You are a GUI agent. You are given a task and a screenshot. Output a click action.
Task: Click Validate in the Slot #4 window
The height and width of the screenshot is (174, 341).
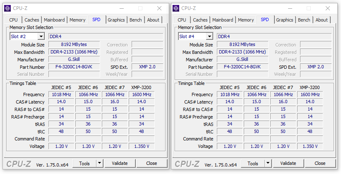(x=288, y=163)
